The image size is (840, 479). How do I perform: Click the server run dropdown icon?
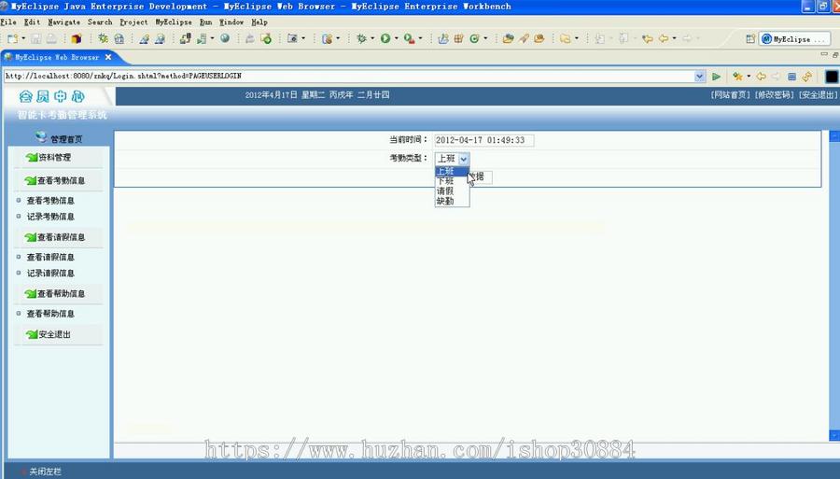point(202,38)
